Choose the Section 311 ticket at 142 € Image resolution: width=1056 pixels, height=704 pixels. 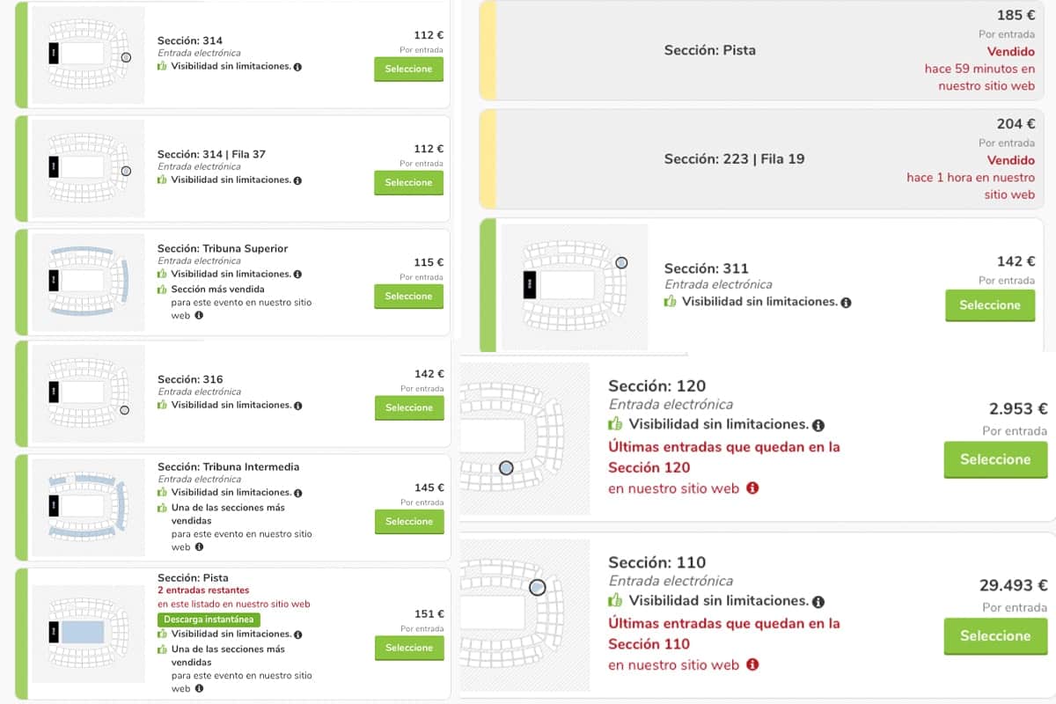pyautogui.click(x=990, y=305)
